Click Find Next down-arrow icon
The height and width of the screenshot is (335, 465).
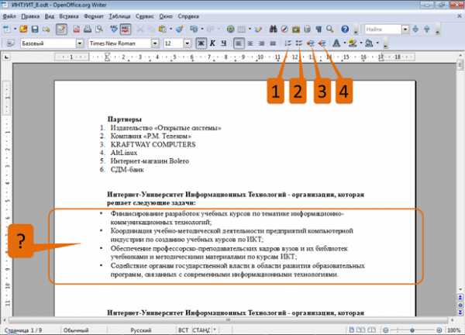(415, 29)
